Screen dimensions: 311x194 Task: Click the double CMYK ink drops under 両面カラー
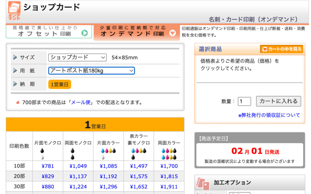(169, 154)
